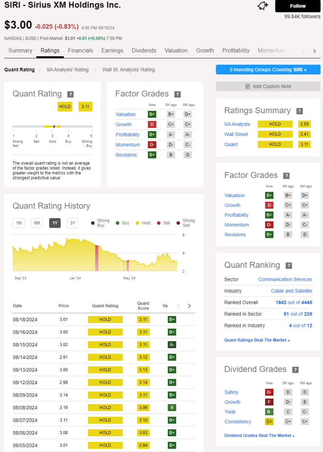Image resolution: width=323 pixels, height=452 pixels.
Task: Open the Summary tab
Action: [20, 51]
